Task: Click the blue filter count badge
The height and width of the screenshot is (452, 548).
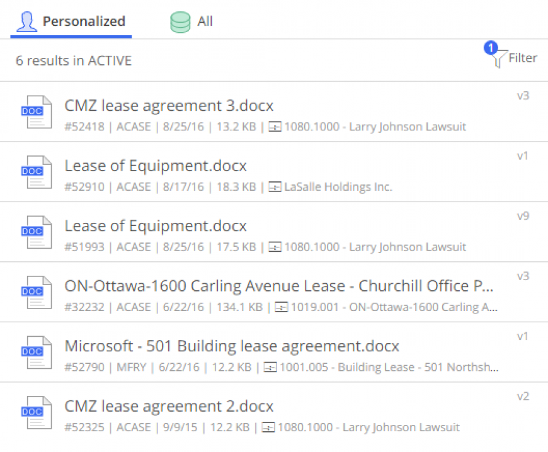Action: (490, 47)
